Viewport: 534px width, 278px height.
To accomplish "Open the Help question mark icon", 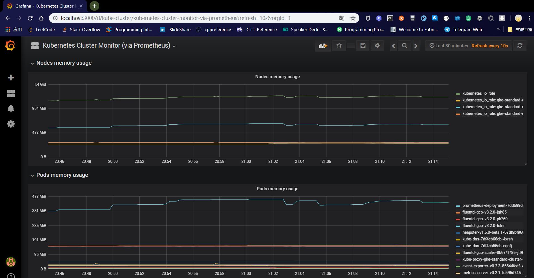I will [11, 276].
